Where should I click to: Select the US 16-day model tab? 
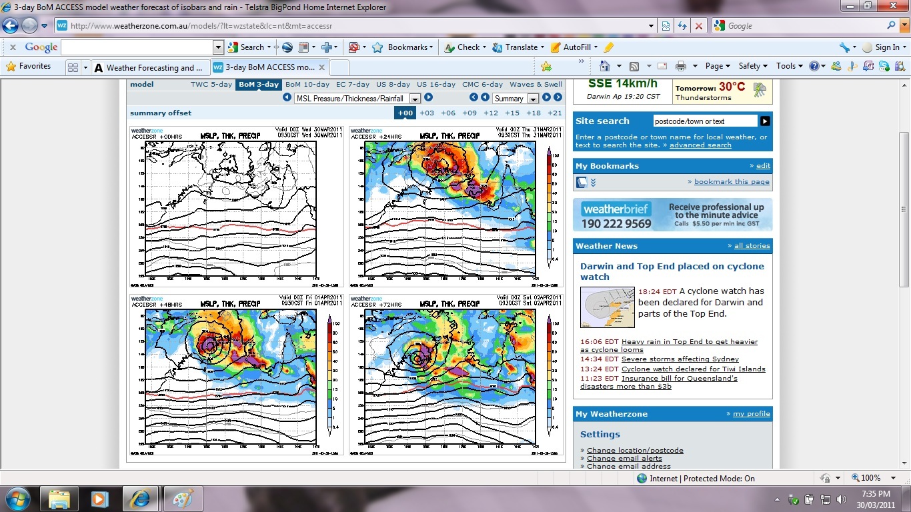tap(435, 85)
